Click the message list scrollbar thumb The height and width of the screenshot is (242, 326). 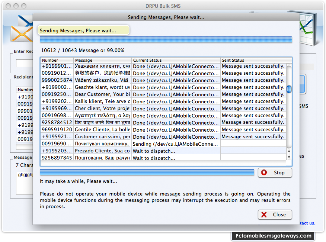point(289,89)
